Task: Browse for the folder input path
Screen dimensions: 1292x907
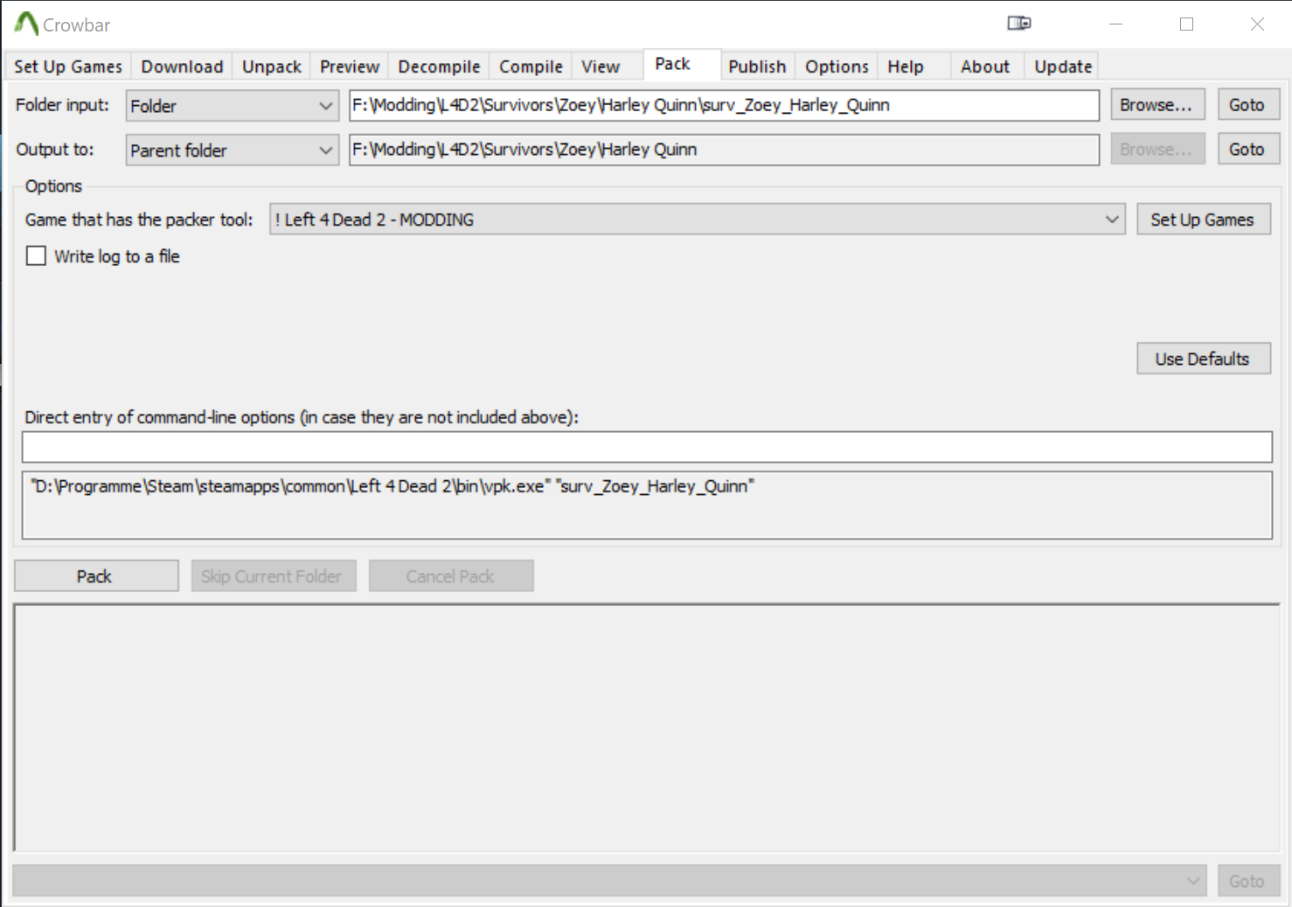Action: click(1156, 105)
